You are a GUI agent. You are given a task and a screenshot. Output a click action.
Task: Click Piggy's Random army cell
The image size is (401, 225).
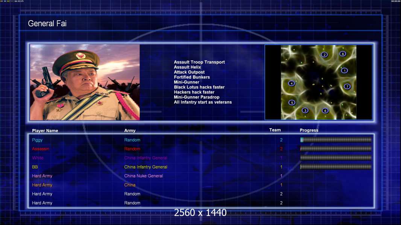[132, 140]
